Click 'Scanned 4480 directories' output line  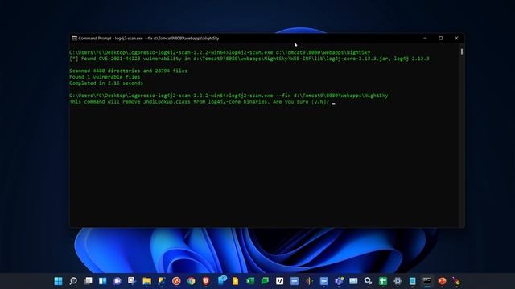pos(128,71)
